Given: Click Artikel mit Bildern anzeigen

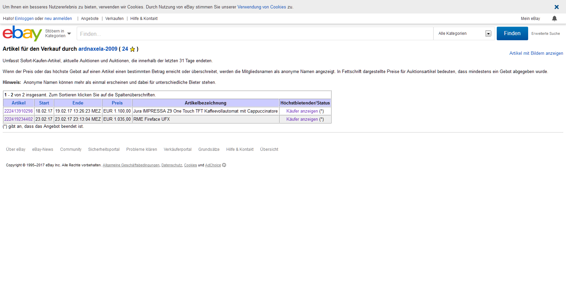Looking at the screenshot, I should click(x=536, y=53).
